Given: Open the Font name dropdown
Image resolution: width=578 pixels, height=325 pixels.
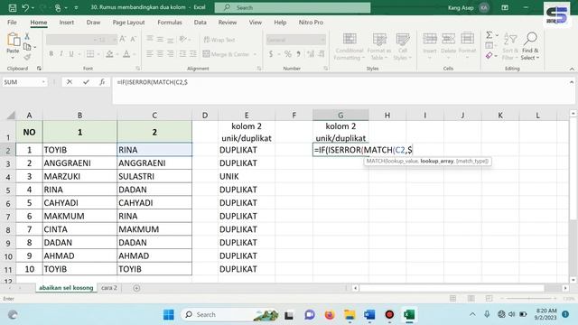Looking at the screenshot, I should (95, 40).
